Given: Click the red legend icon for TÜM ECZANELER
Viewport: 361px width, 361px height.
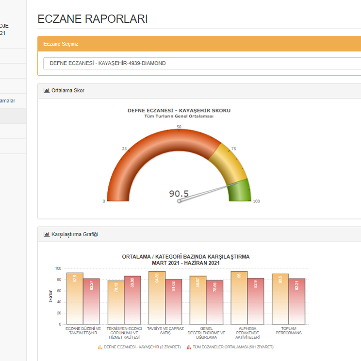Looking at the screenshot, I should (x=189, y=347).
